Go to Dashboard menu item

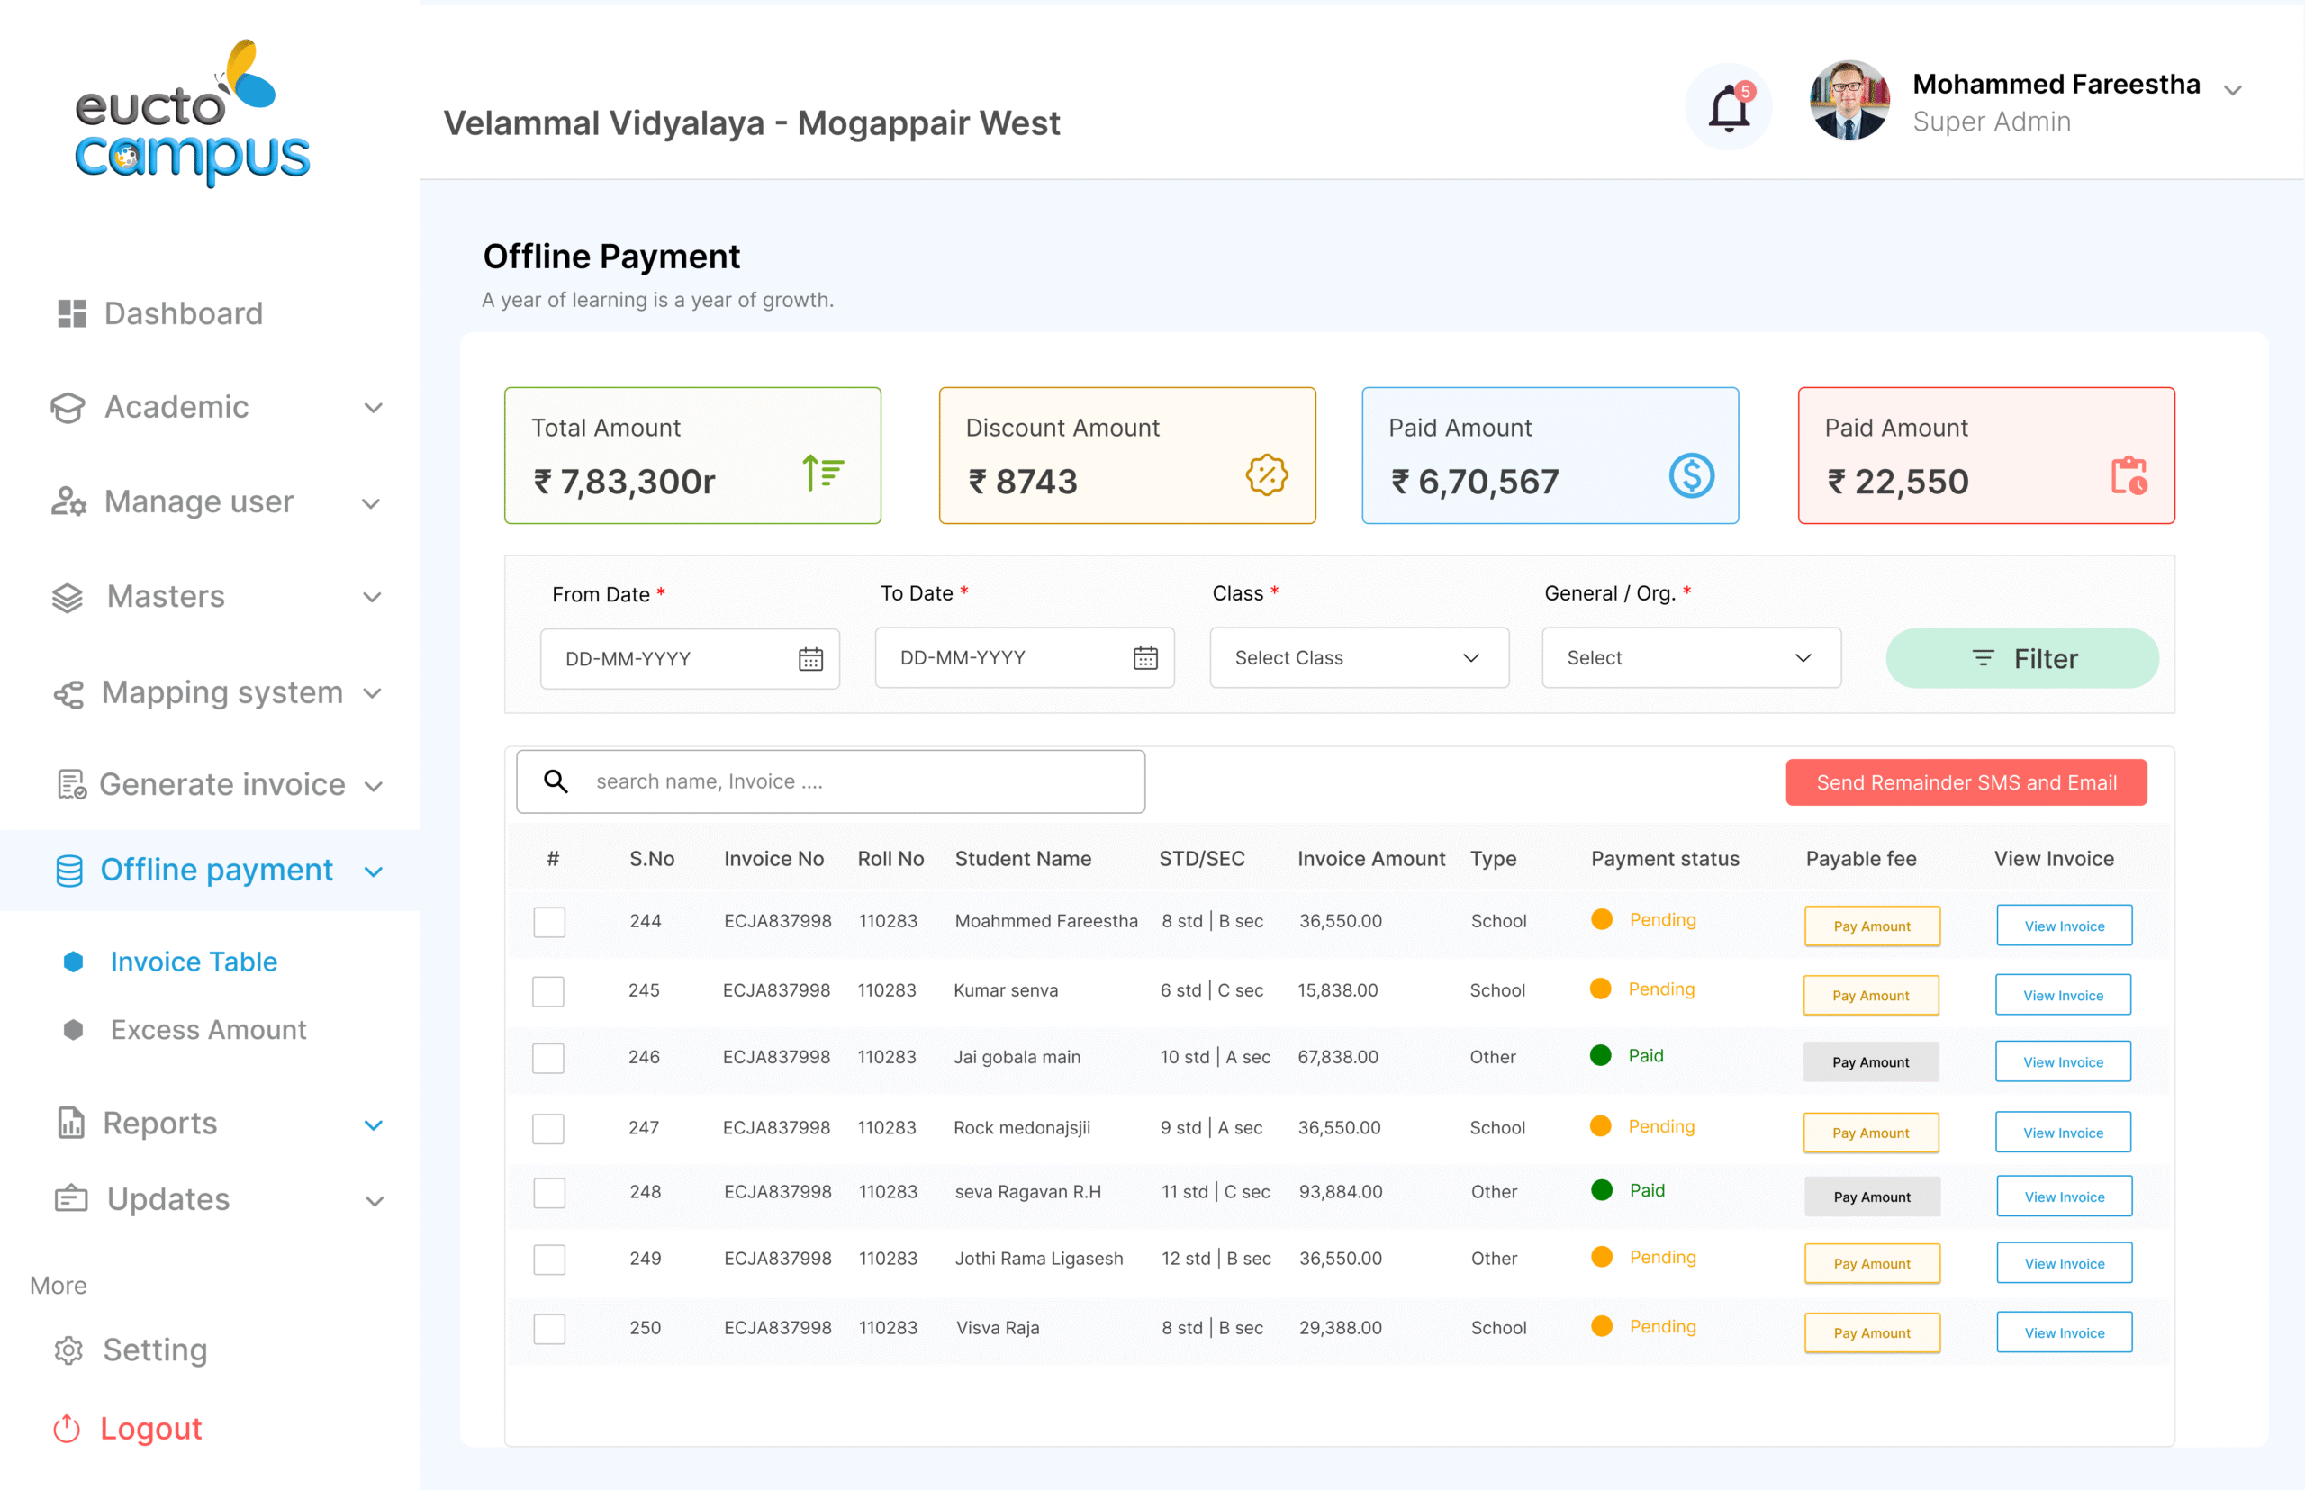coord(184,313)
